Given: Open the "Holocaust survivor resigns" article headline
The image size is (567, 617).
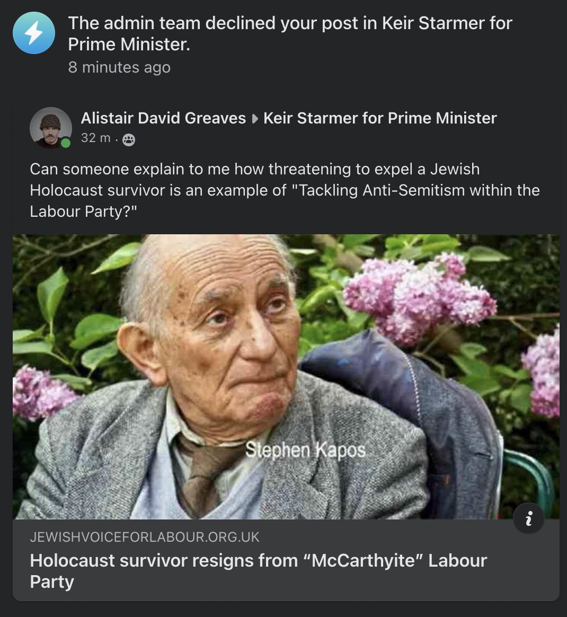Looking at the screenshot, I should [x=258, y=561].
